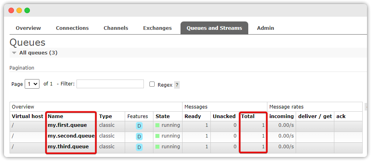This screenshot has height=161, width=371.
Task: Open the my.third.queue link
Action: click(68, 147)
